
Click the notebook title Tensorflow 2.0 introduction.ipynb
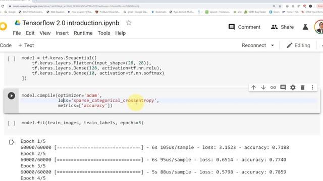pyautogui.click(x=71, y=23)
